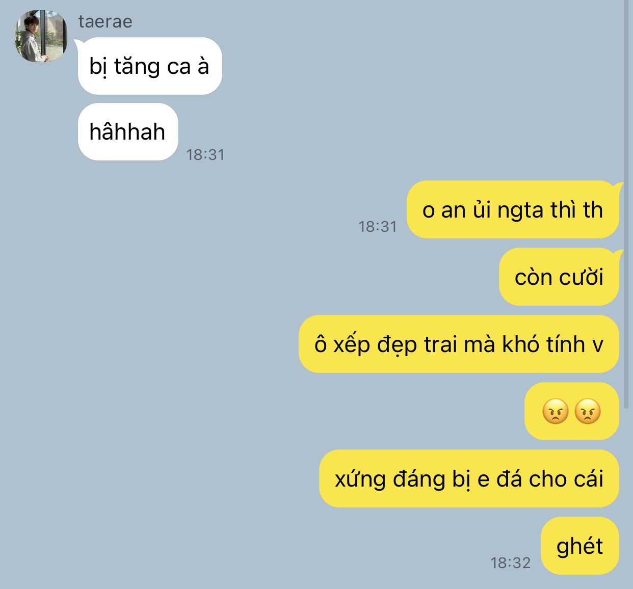Select the 'xứng đáng bị e đá cho cái' message
The height and width of the screenshot is (589, 633).
click(469, 478)
